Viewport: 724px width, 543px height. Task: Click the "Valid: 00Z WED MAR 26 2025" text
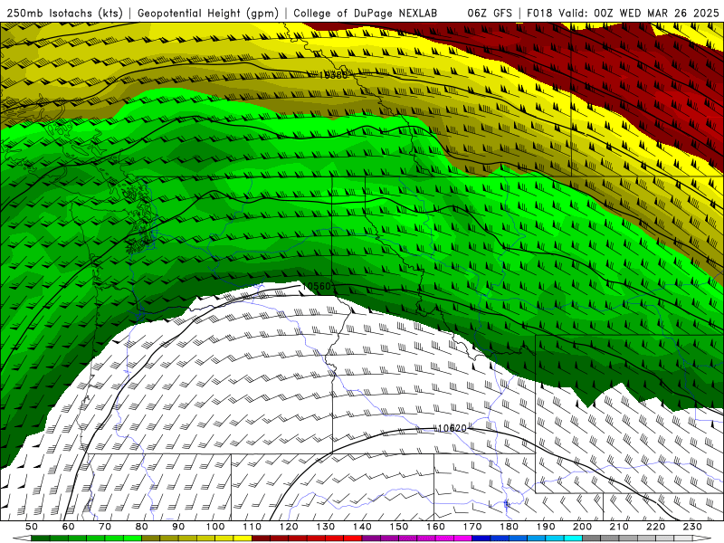point(639,13)
